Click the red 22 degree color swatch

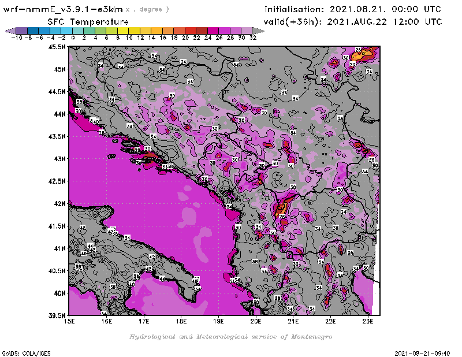click(202, 31)
